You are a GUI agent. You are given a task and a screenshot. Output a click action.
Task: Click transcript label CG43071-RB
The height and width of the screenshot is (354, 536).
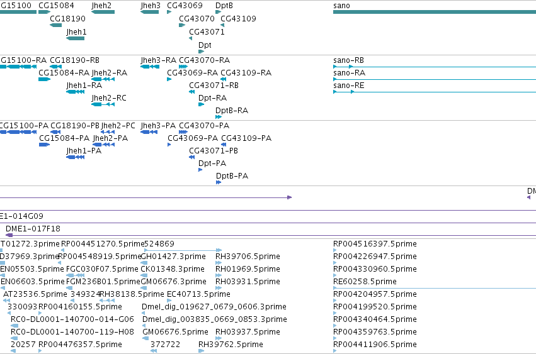(x=214, y=86)
